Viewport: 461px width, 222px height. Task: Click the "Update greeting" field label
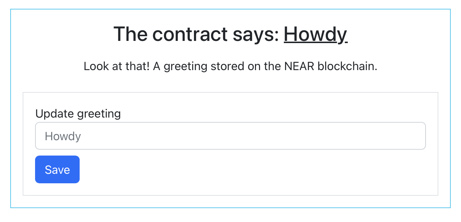pyautogui.click(x=78, y=114)
